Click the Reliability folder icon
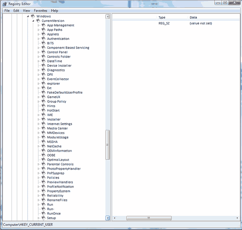Image resolution: width=242 pixels, height=230 pixels. coord(44,196)
